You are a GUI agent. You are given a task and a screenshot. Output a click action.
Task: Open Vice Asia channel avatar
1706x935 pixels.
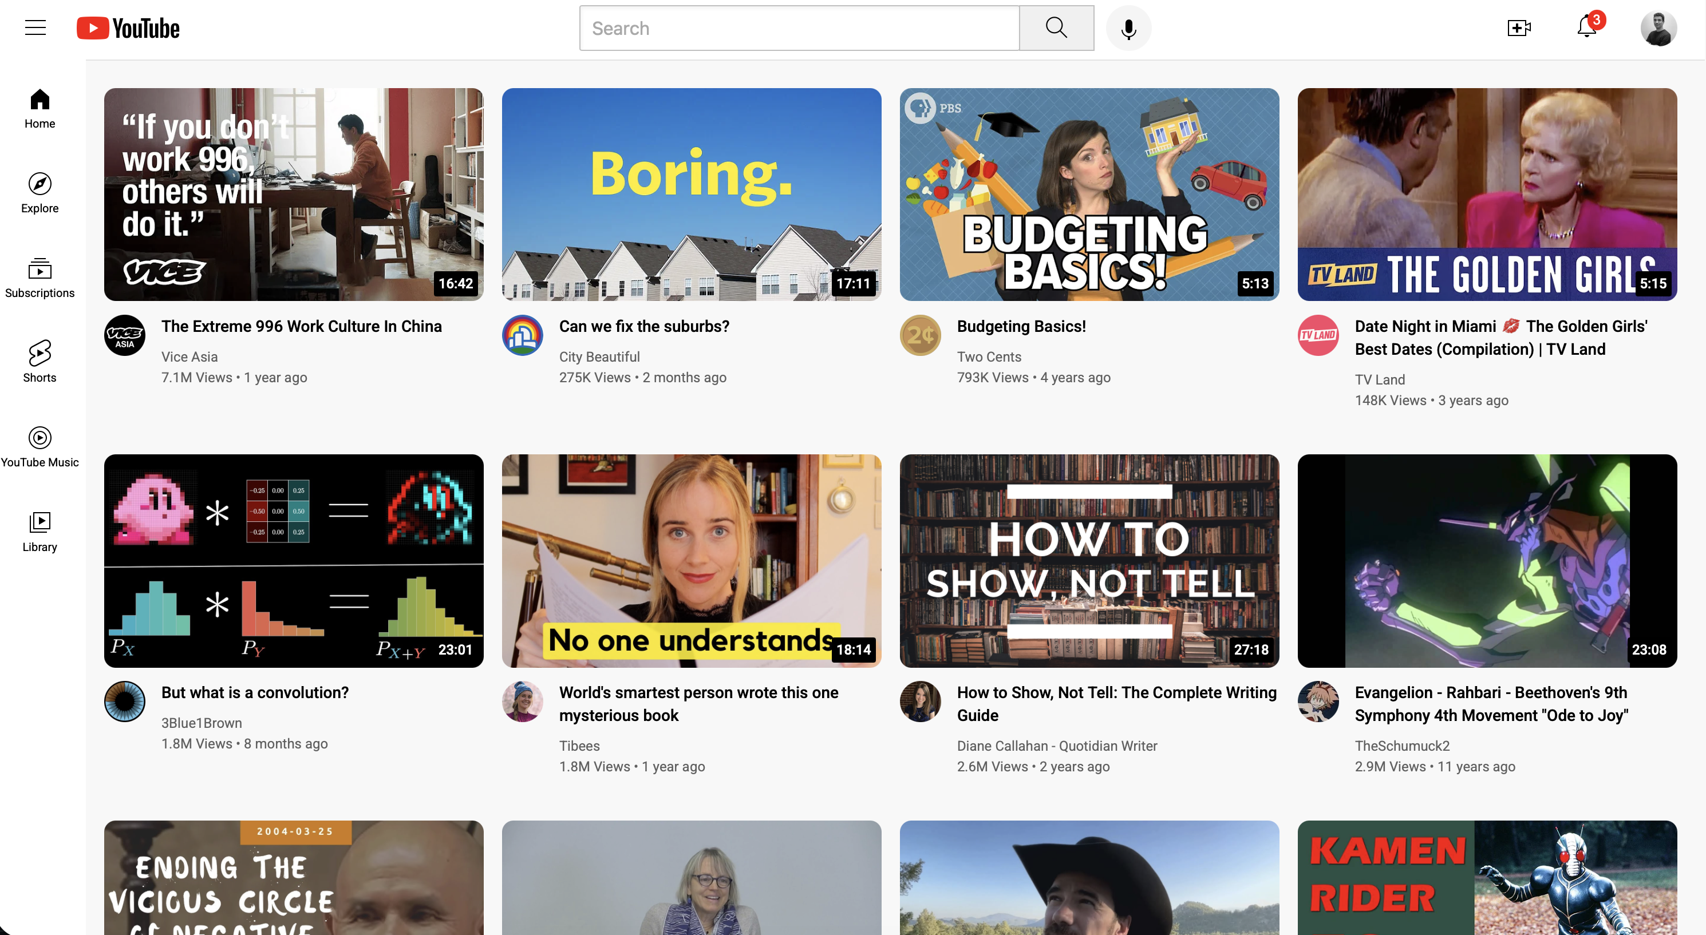[x=124, y=335]
